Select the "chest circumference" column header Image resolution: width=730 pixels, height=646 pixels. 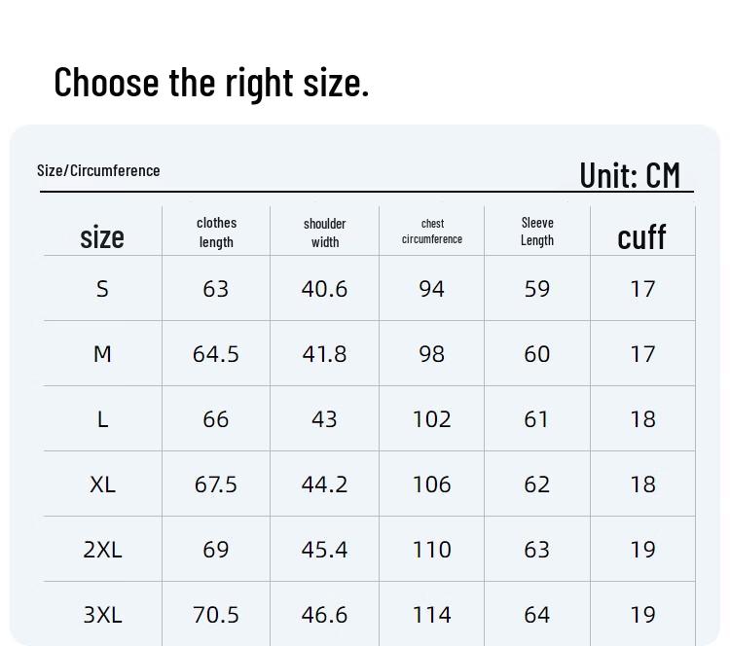click(432, 232)
